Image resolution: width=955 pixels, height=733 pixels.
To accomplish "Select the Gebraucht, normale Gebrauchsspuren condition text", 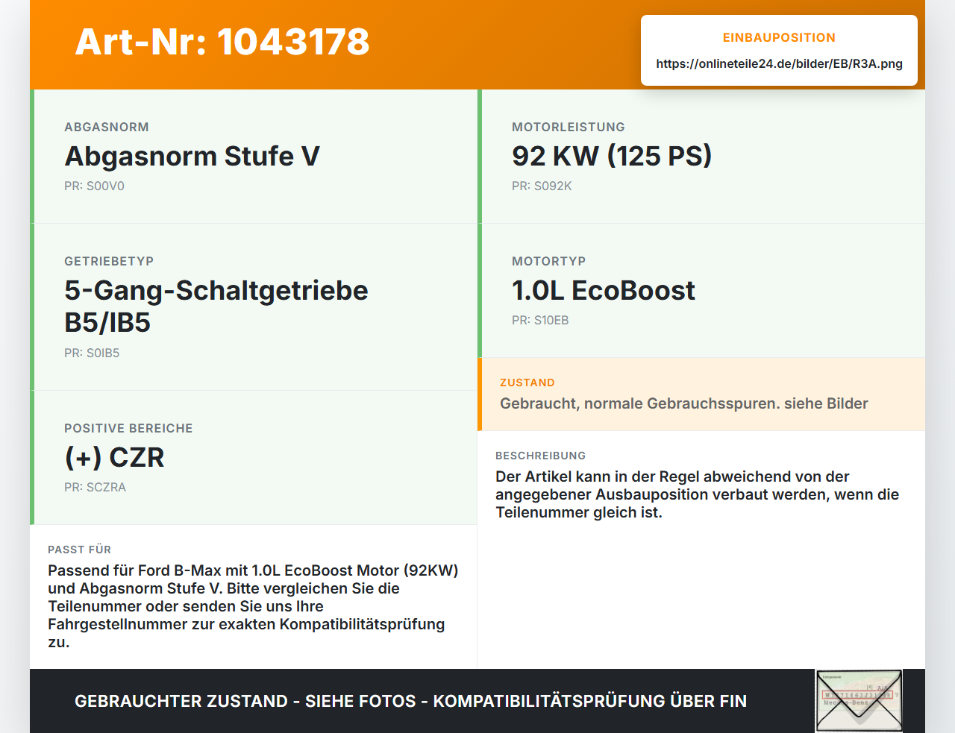I will tap(684, 403).
